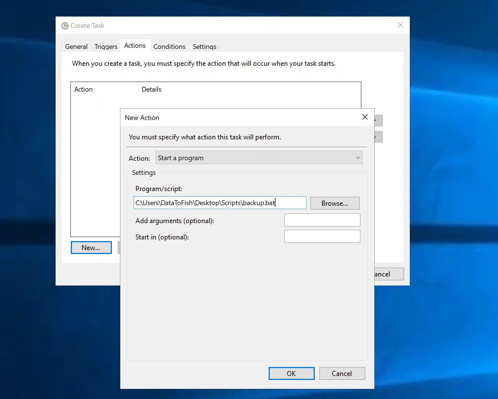Go to the Conditions tab
Viewport: 498px width, 399px height.
[169, 47]
